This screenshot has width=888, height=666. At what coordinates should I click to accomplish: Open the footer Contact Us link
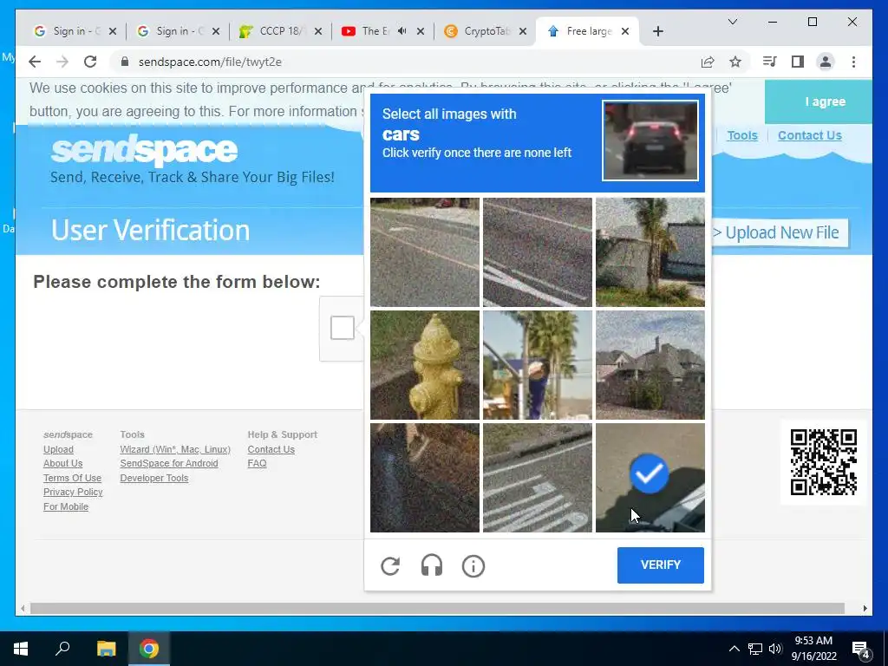pyautogui.click(x=271, y=449)
